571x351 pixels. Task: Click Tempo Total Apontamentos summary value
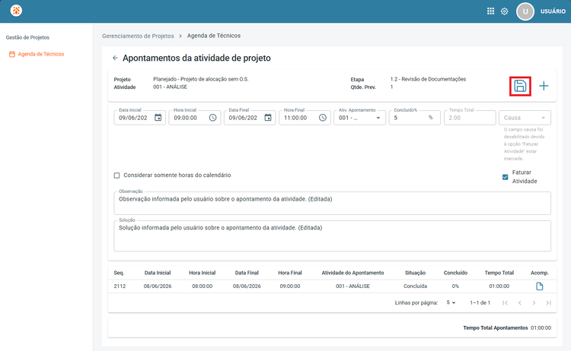click(541, 327)
